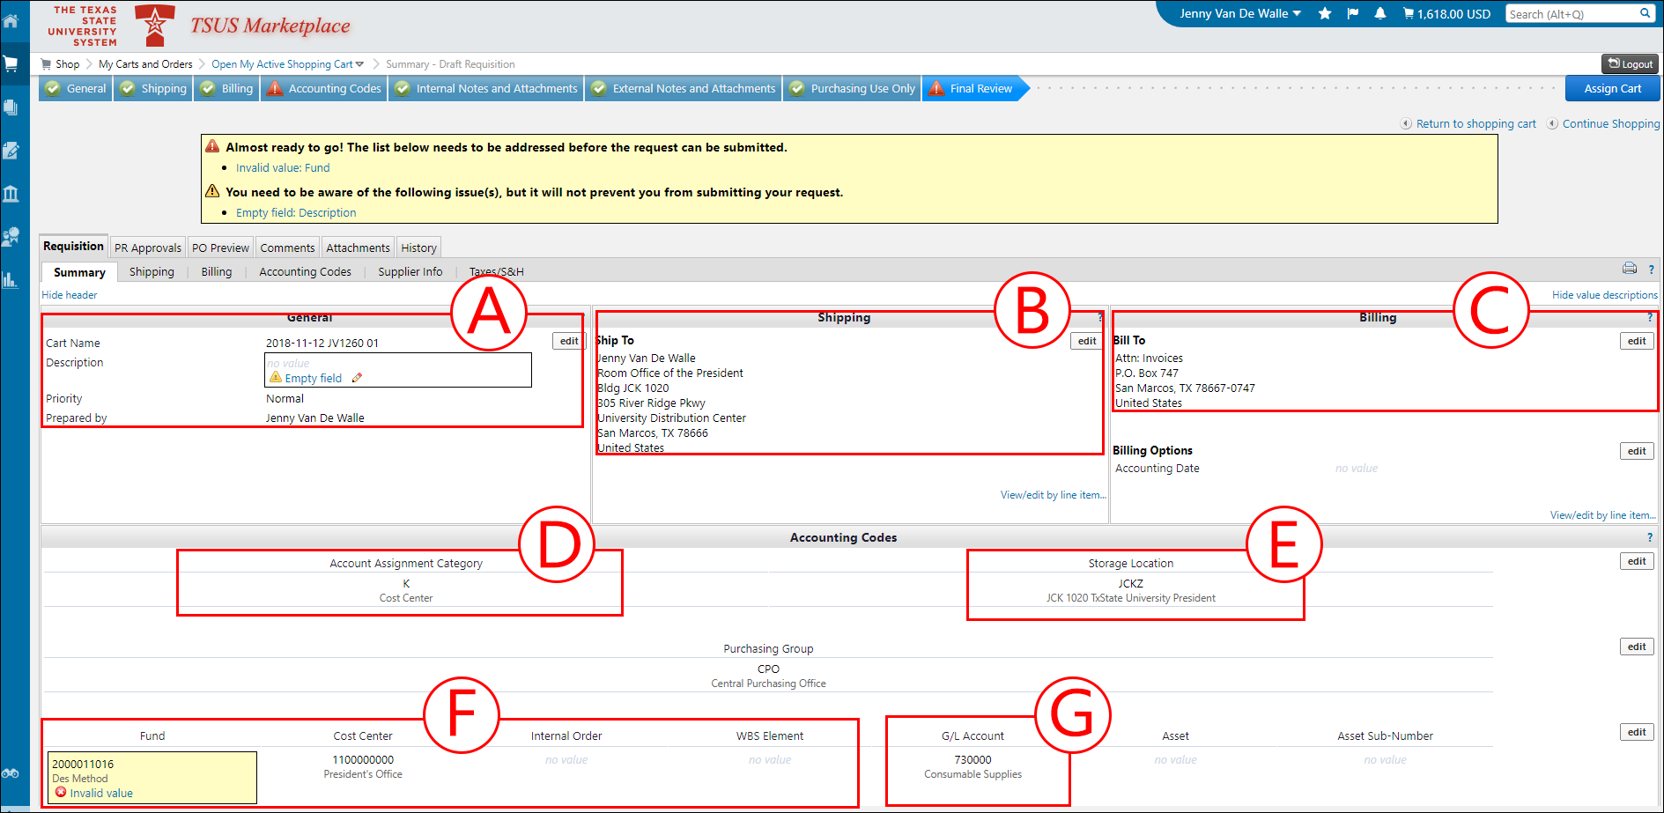Switch to the PR Approvals tab
1664x813 pixels.
tap(148, 248)
